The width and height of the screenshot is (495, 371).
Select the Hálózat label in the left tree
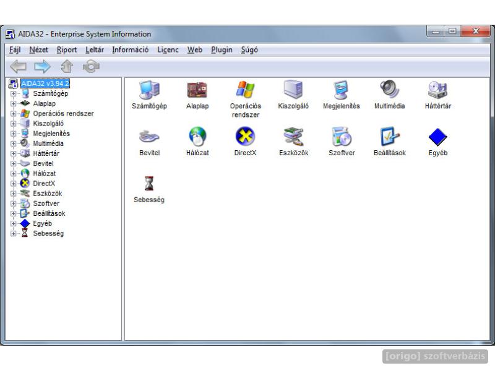click(x=44, y=174)
